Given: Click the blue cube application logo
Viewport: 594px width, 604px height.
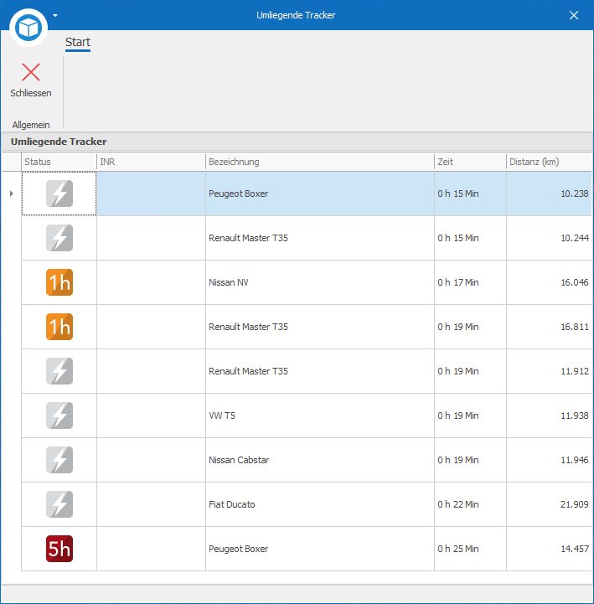Looking at the screenshot, I should point(28,28).
